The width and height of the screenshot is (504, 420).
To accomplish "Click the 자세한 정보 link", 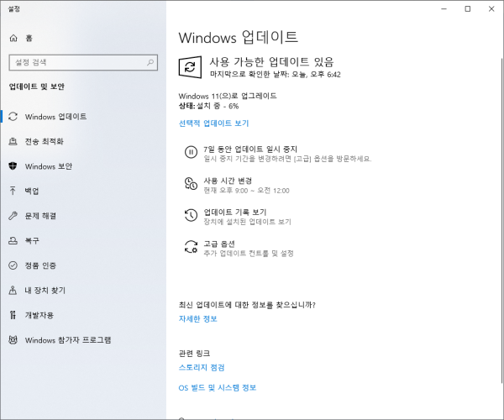I will (x=198, y=318).
